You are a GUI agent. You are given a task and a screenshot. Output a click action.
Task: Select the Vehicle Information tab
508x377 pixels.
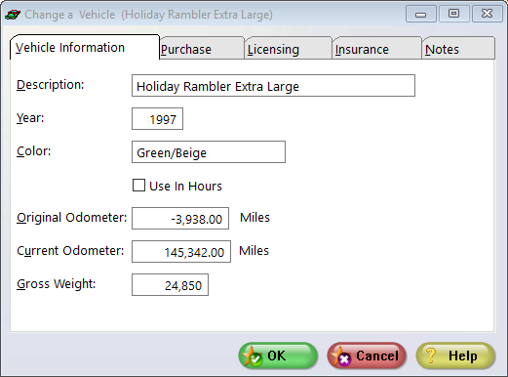85,48
